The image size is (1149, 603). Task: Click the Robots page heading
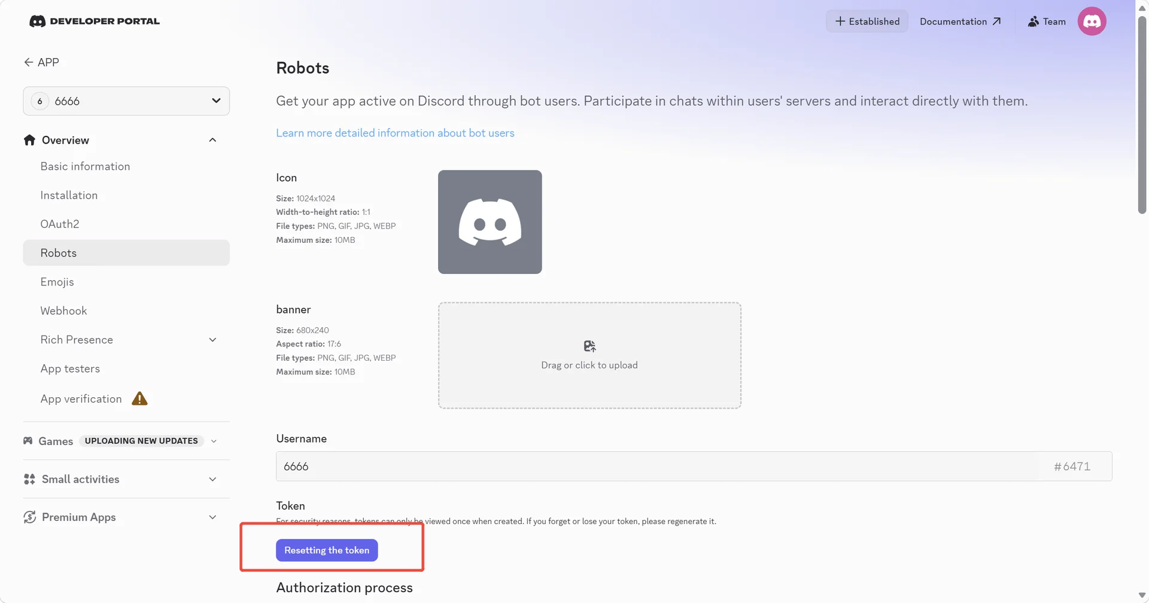point(303,68)
